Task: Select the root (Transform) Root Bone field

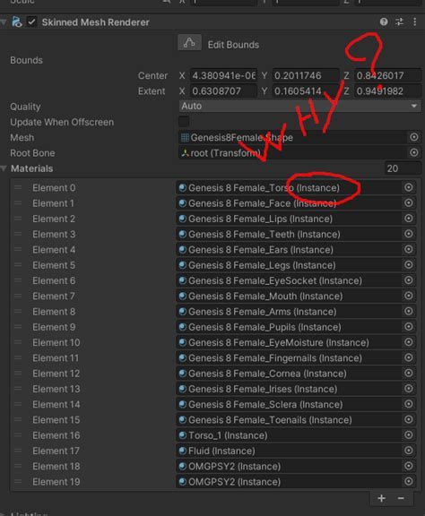Action: [x=292, y=152]
